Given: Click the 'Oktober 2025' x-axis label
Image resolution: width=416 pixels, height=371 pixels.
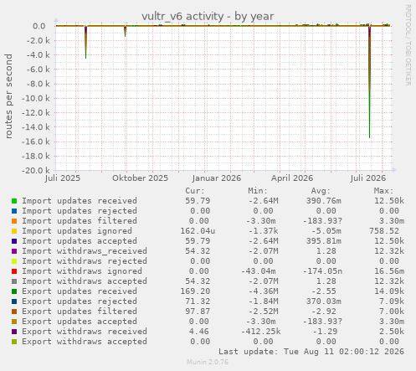Looking at the screenshot, I should coord(140,178).
